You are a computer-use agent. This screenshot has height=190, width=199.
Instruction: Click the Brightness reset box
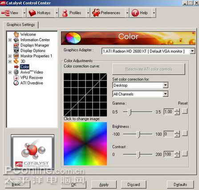[x=185, y=133]
